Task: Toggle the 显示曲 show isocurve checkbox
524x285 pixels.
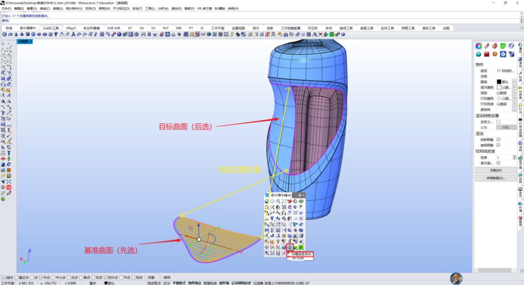Action: 498,163
